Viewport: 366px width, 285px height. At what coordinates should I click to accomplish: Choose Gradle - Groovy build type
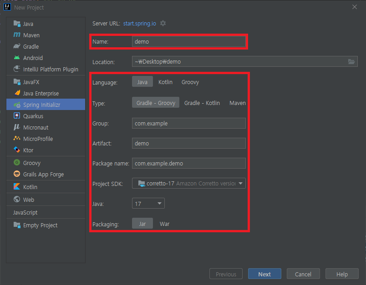click(x=156, y=103)
